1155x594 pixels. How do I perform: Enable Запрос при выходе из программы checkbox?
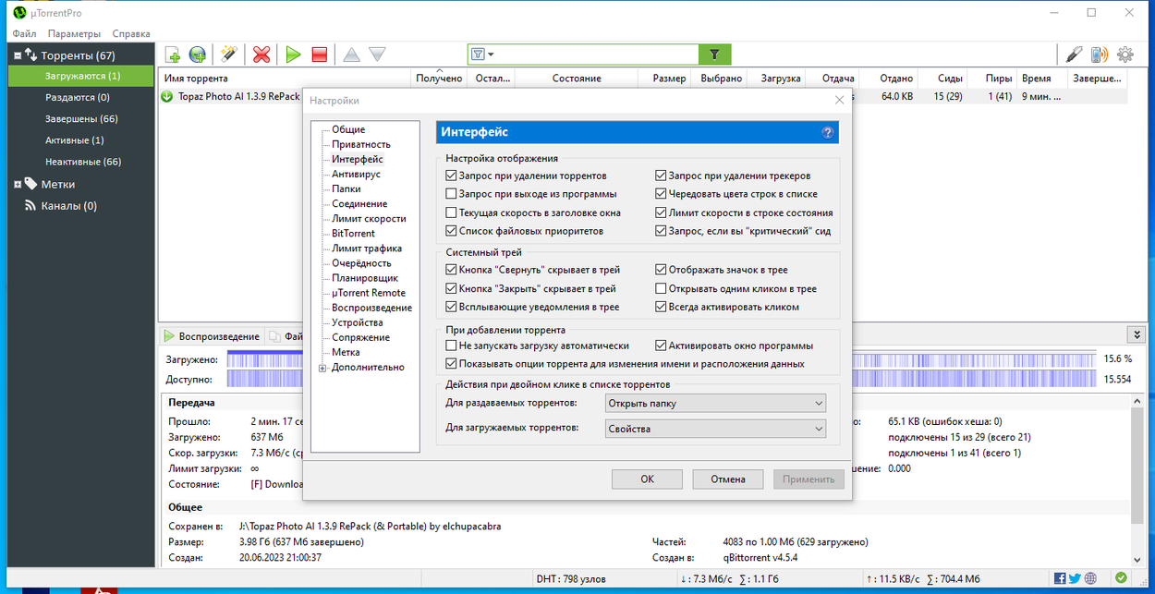[x=451, y=194]
